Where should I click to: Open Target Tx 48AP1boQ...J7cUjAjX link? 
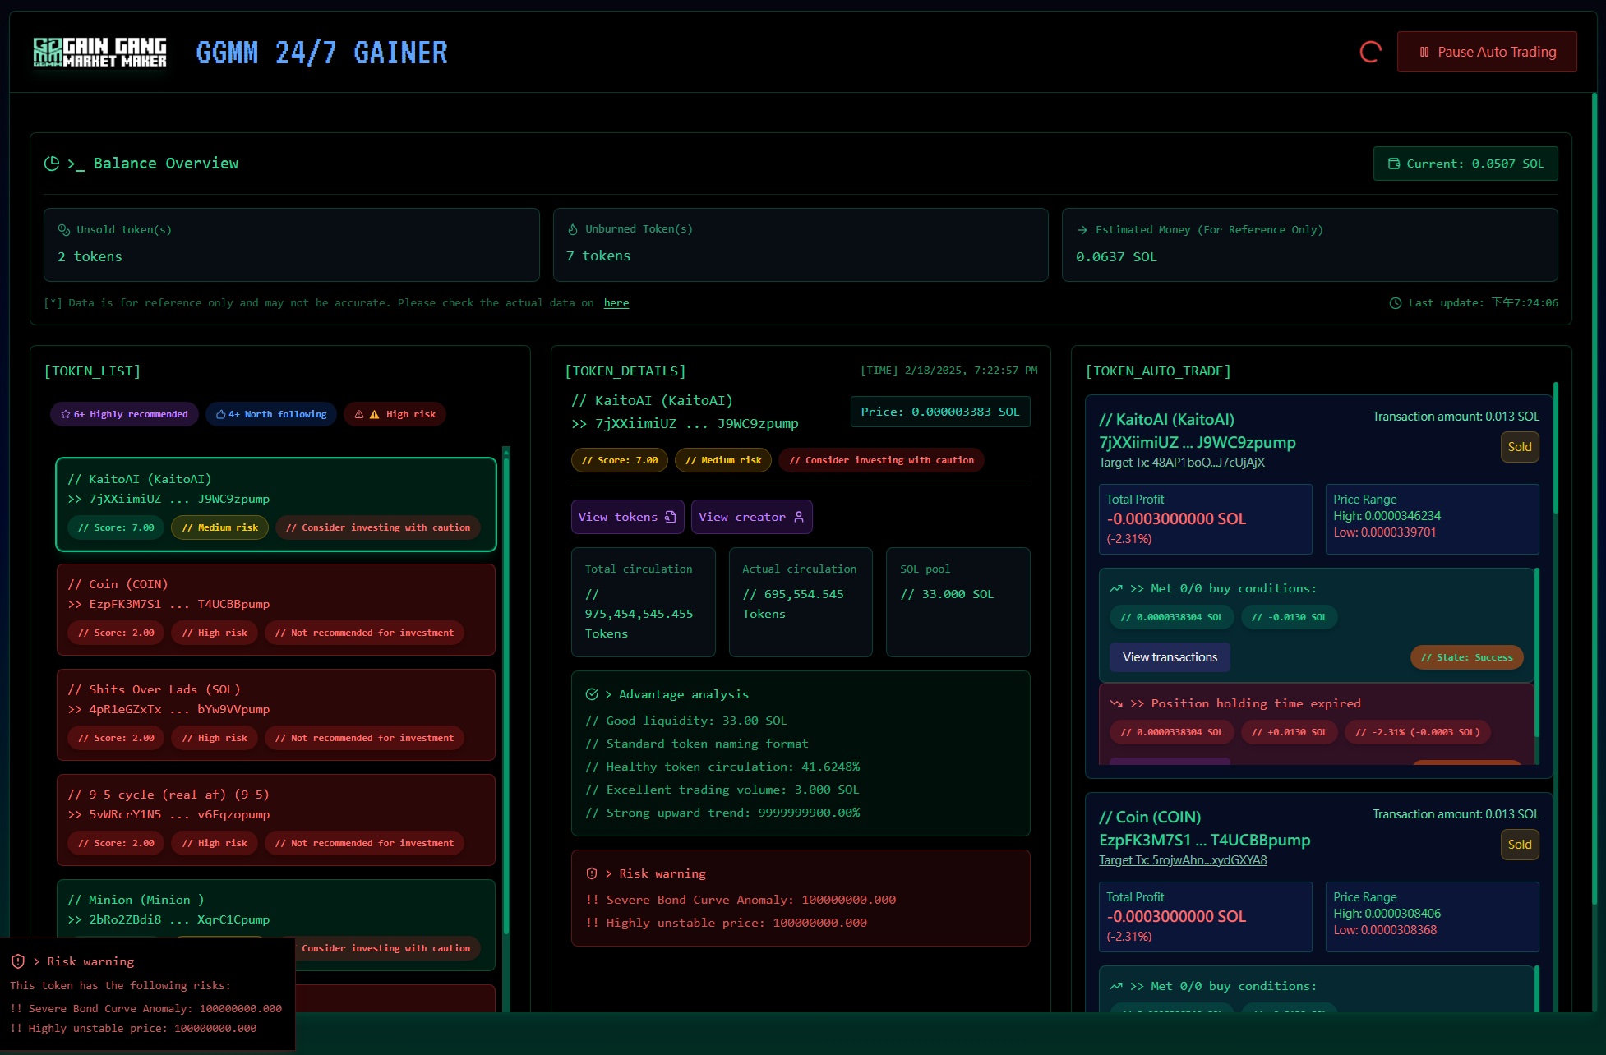(1181, 462)
